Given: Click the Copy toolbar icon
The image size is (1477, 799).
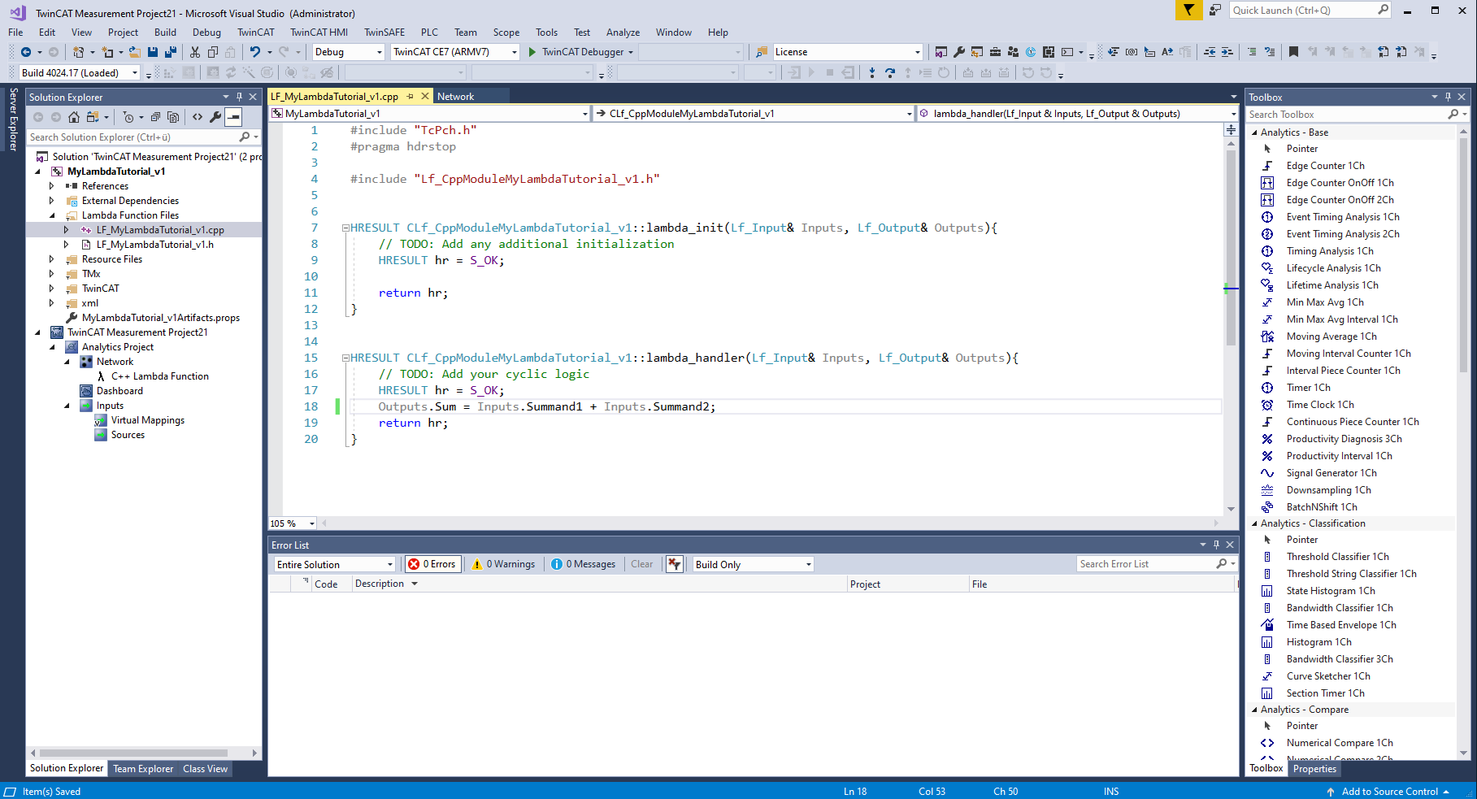Looking at the screenshot, I should [213, 52].
